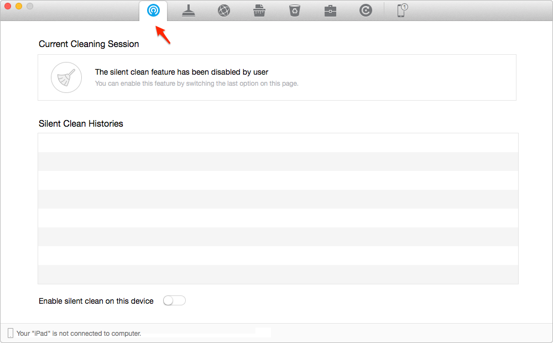
Task: Click the 'Current Cleaning Session' heading
Action: [89, 44]
